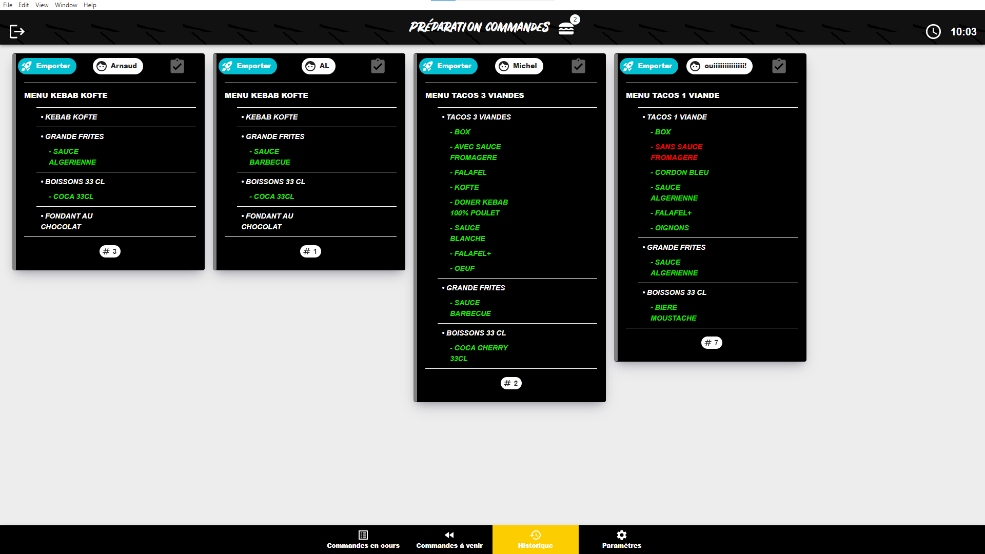Viewport: 985px width, 554px height.
Task: Select the red SANS SAUCE FROMAGERE line
Action: (676, 152)
